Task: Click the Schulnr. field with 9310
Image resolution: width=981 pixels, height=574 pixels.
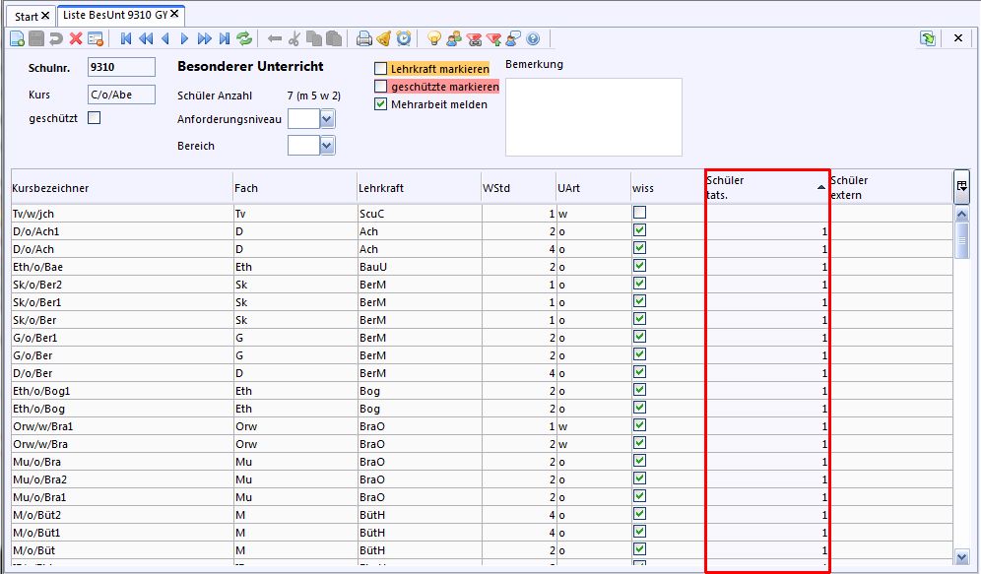Action: [121, 67]
